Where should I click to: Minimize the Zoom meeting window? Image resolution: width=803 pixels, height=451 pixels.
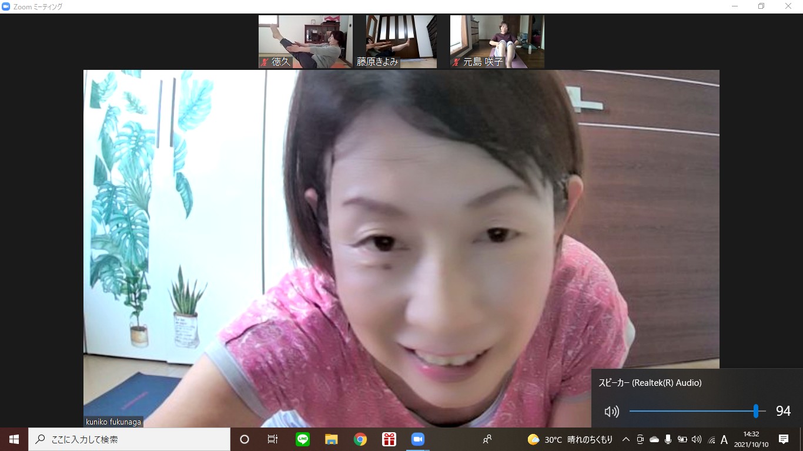coord(735,6)
